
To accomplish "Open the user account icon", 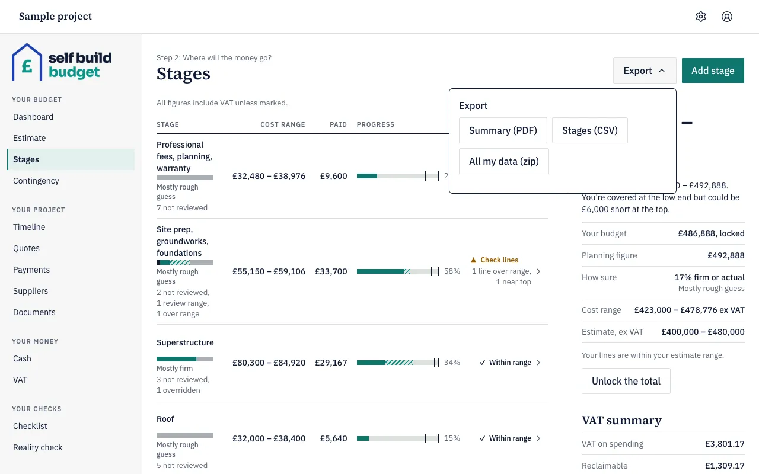I will [727, 17].
